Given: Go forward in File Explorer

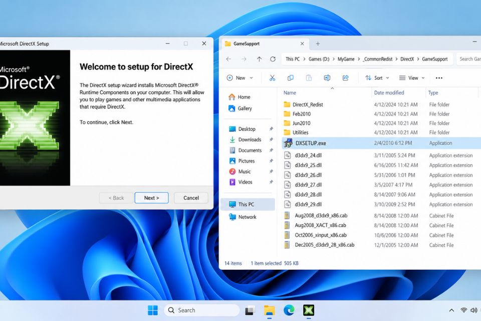Looking at the screenshot, I should pos(244,59).
